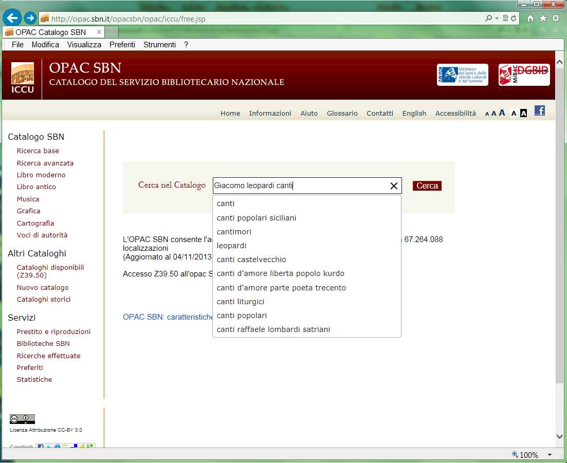This screenshot has width=567, height=463.
Task: Choose suggestion 'canti castelvecchio'
Action: pyautogui.click(x=307, y=260)
